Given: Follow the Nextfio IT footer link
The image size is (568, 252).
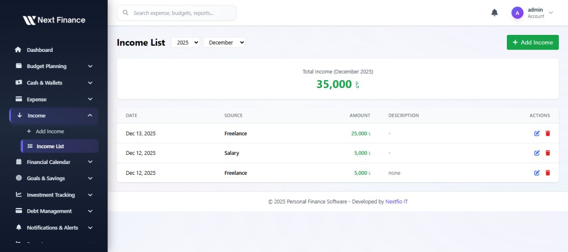Looking at the screenshot, I should pyautogui.click(x=396, y=202).
